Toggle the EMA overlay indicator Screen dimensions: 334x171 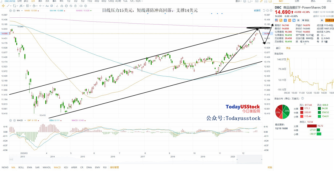pyautogui.click(x=29, y=167)
